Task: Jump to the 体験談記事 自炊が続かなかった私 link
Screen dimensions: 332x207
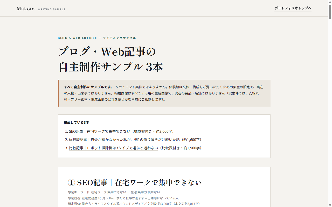Action: pos(124,140)
